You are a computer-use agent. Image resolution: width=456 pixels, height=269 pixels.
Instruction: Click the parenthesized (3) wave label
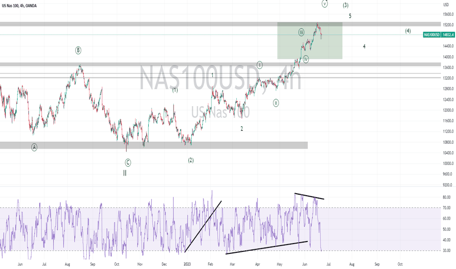[345, 5]
